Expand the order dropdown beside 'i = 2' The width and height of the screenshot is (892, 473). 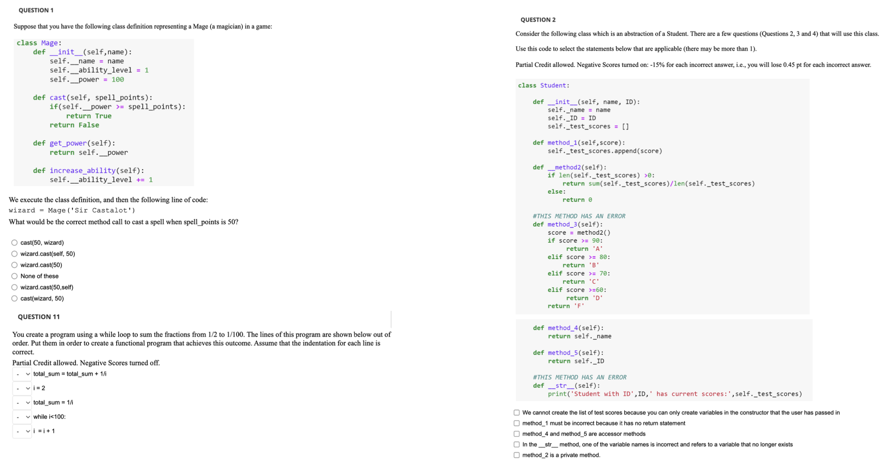pos(22,388)
